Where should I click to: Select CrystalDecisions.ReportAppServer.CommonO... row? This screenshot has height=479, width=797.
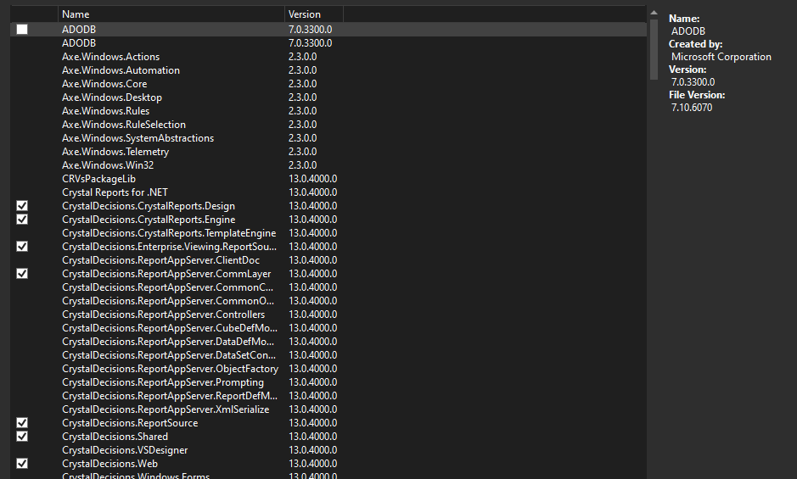(328, 301)
